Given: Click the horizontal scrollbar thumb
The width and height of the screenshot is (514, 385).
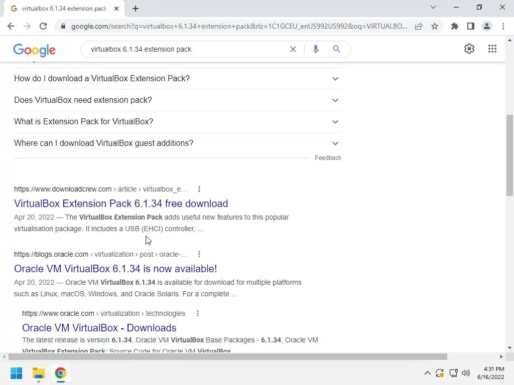Looking at the screenshot, I should (x=227, y=356).
